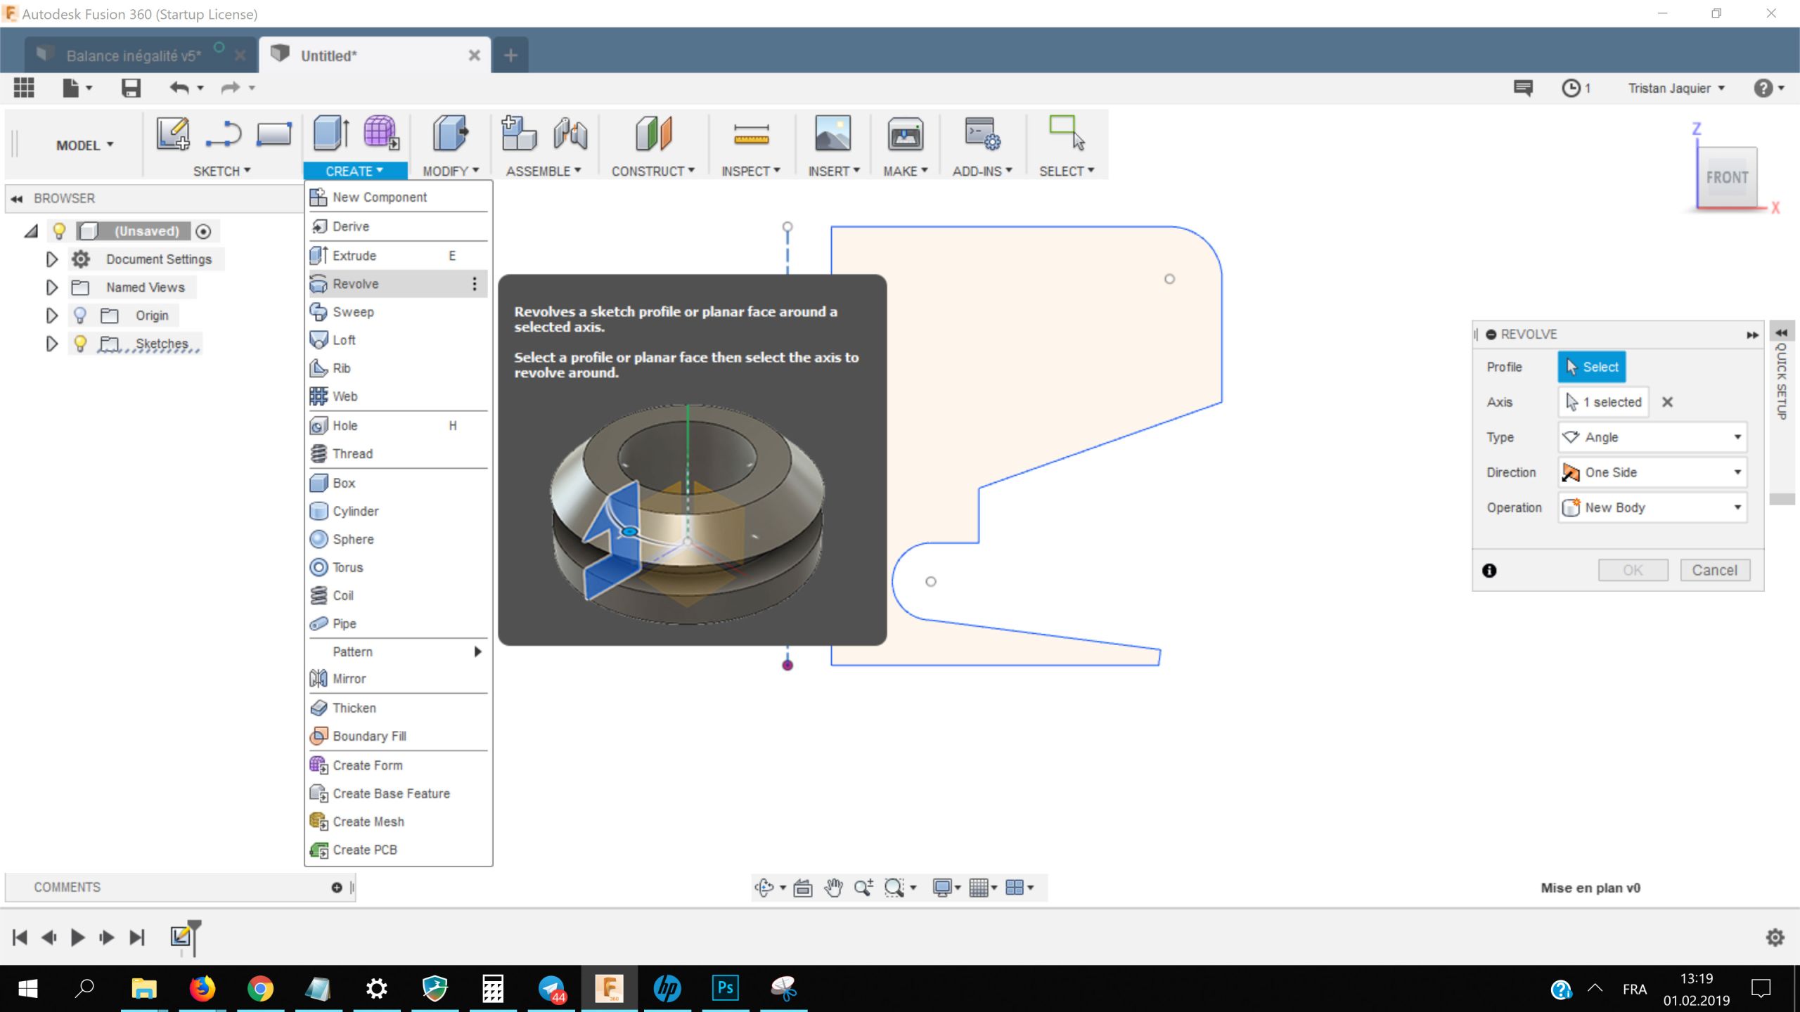Jump to timeline start
Screen dimensions: 1800x1012
(x=20, y=937)
